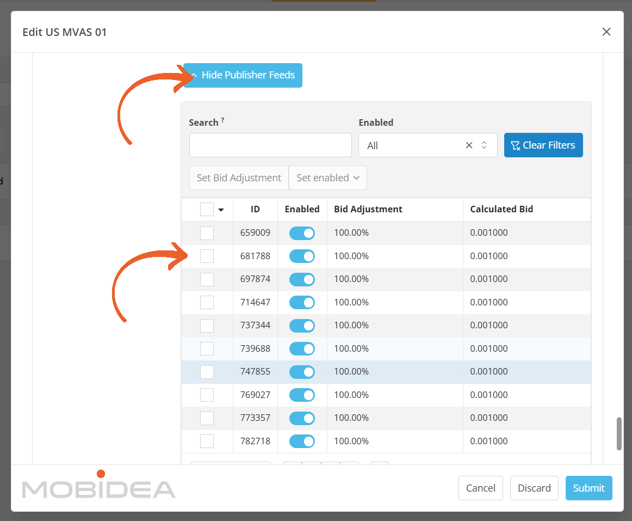Select the checkbox for feed 737344
Screen dimensions: 632x521
coord(207,326)
